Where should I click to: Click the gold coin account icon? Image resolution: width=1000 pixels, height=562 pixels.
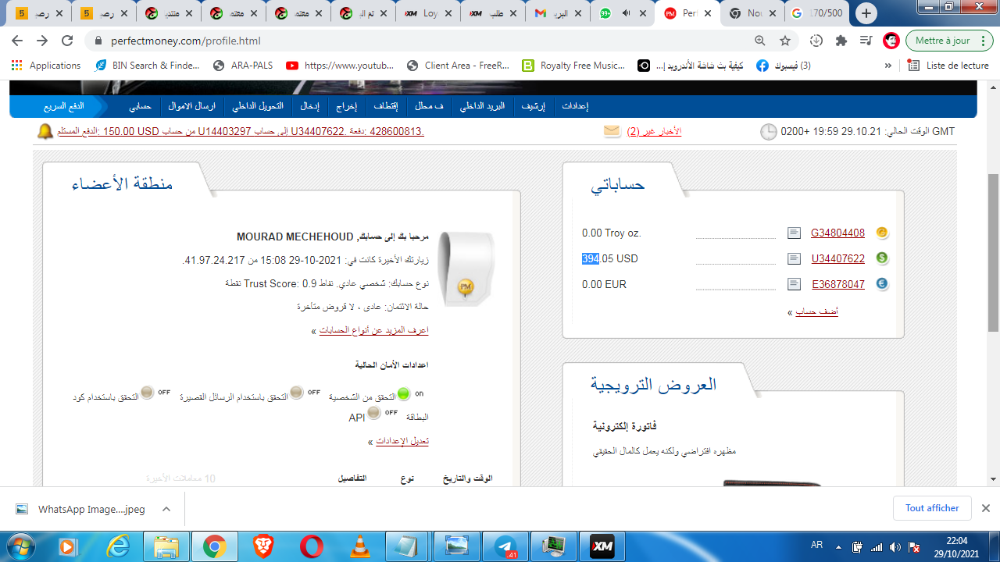(x=882, y=233)
